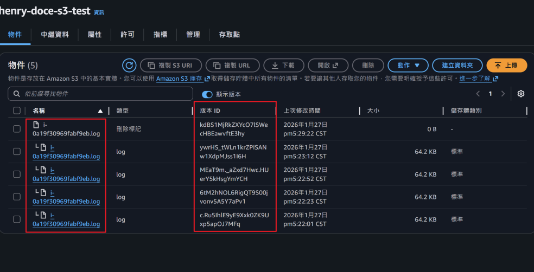Click the 版本 ID column header
534x272 pixels.
(210, 111)
